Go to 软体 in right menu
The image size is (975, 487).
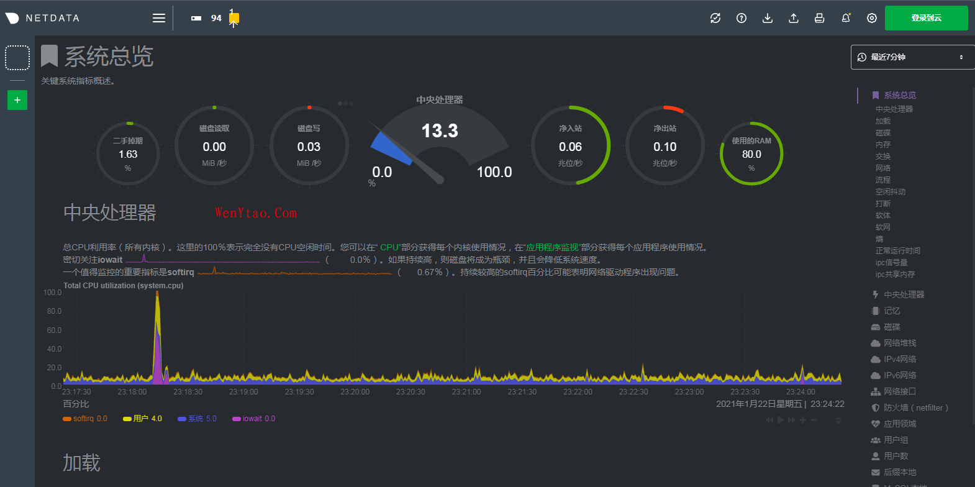click(883, 216)
